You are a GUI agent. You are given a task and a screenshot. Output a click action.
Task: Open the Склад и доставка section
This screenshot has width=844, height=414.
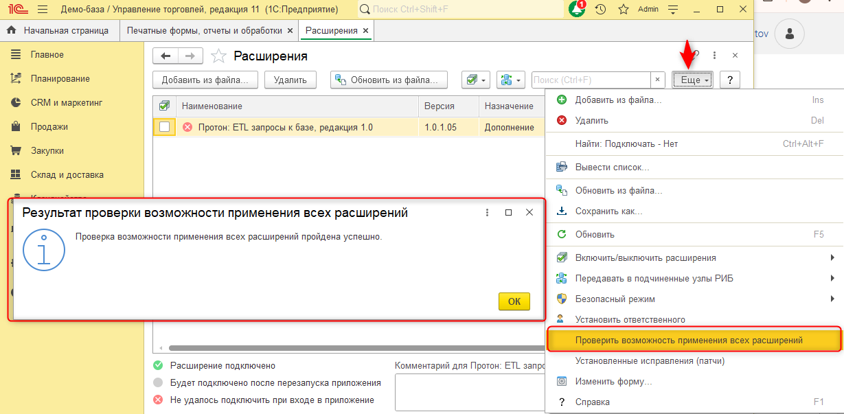point(67,174)
